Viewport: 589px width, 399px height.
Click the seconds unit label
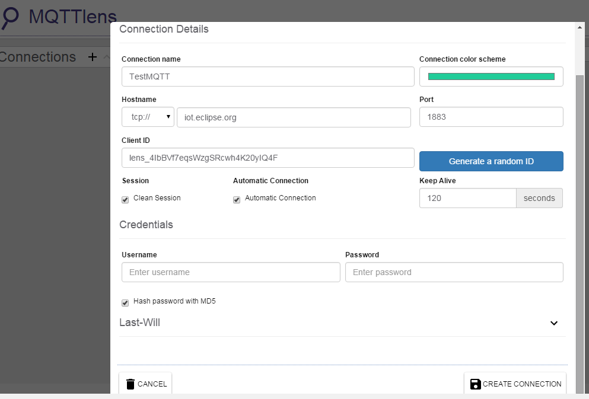(539, 198)
